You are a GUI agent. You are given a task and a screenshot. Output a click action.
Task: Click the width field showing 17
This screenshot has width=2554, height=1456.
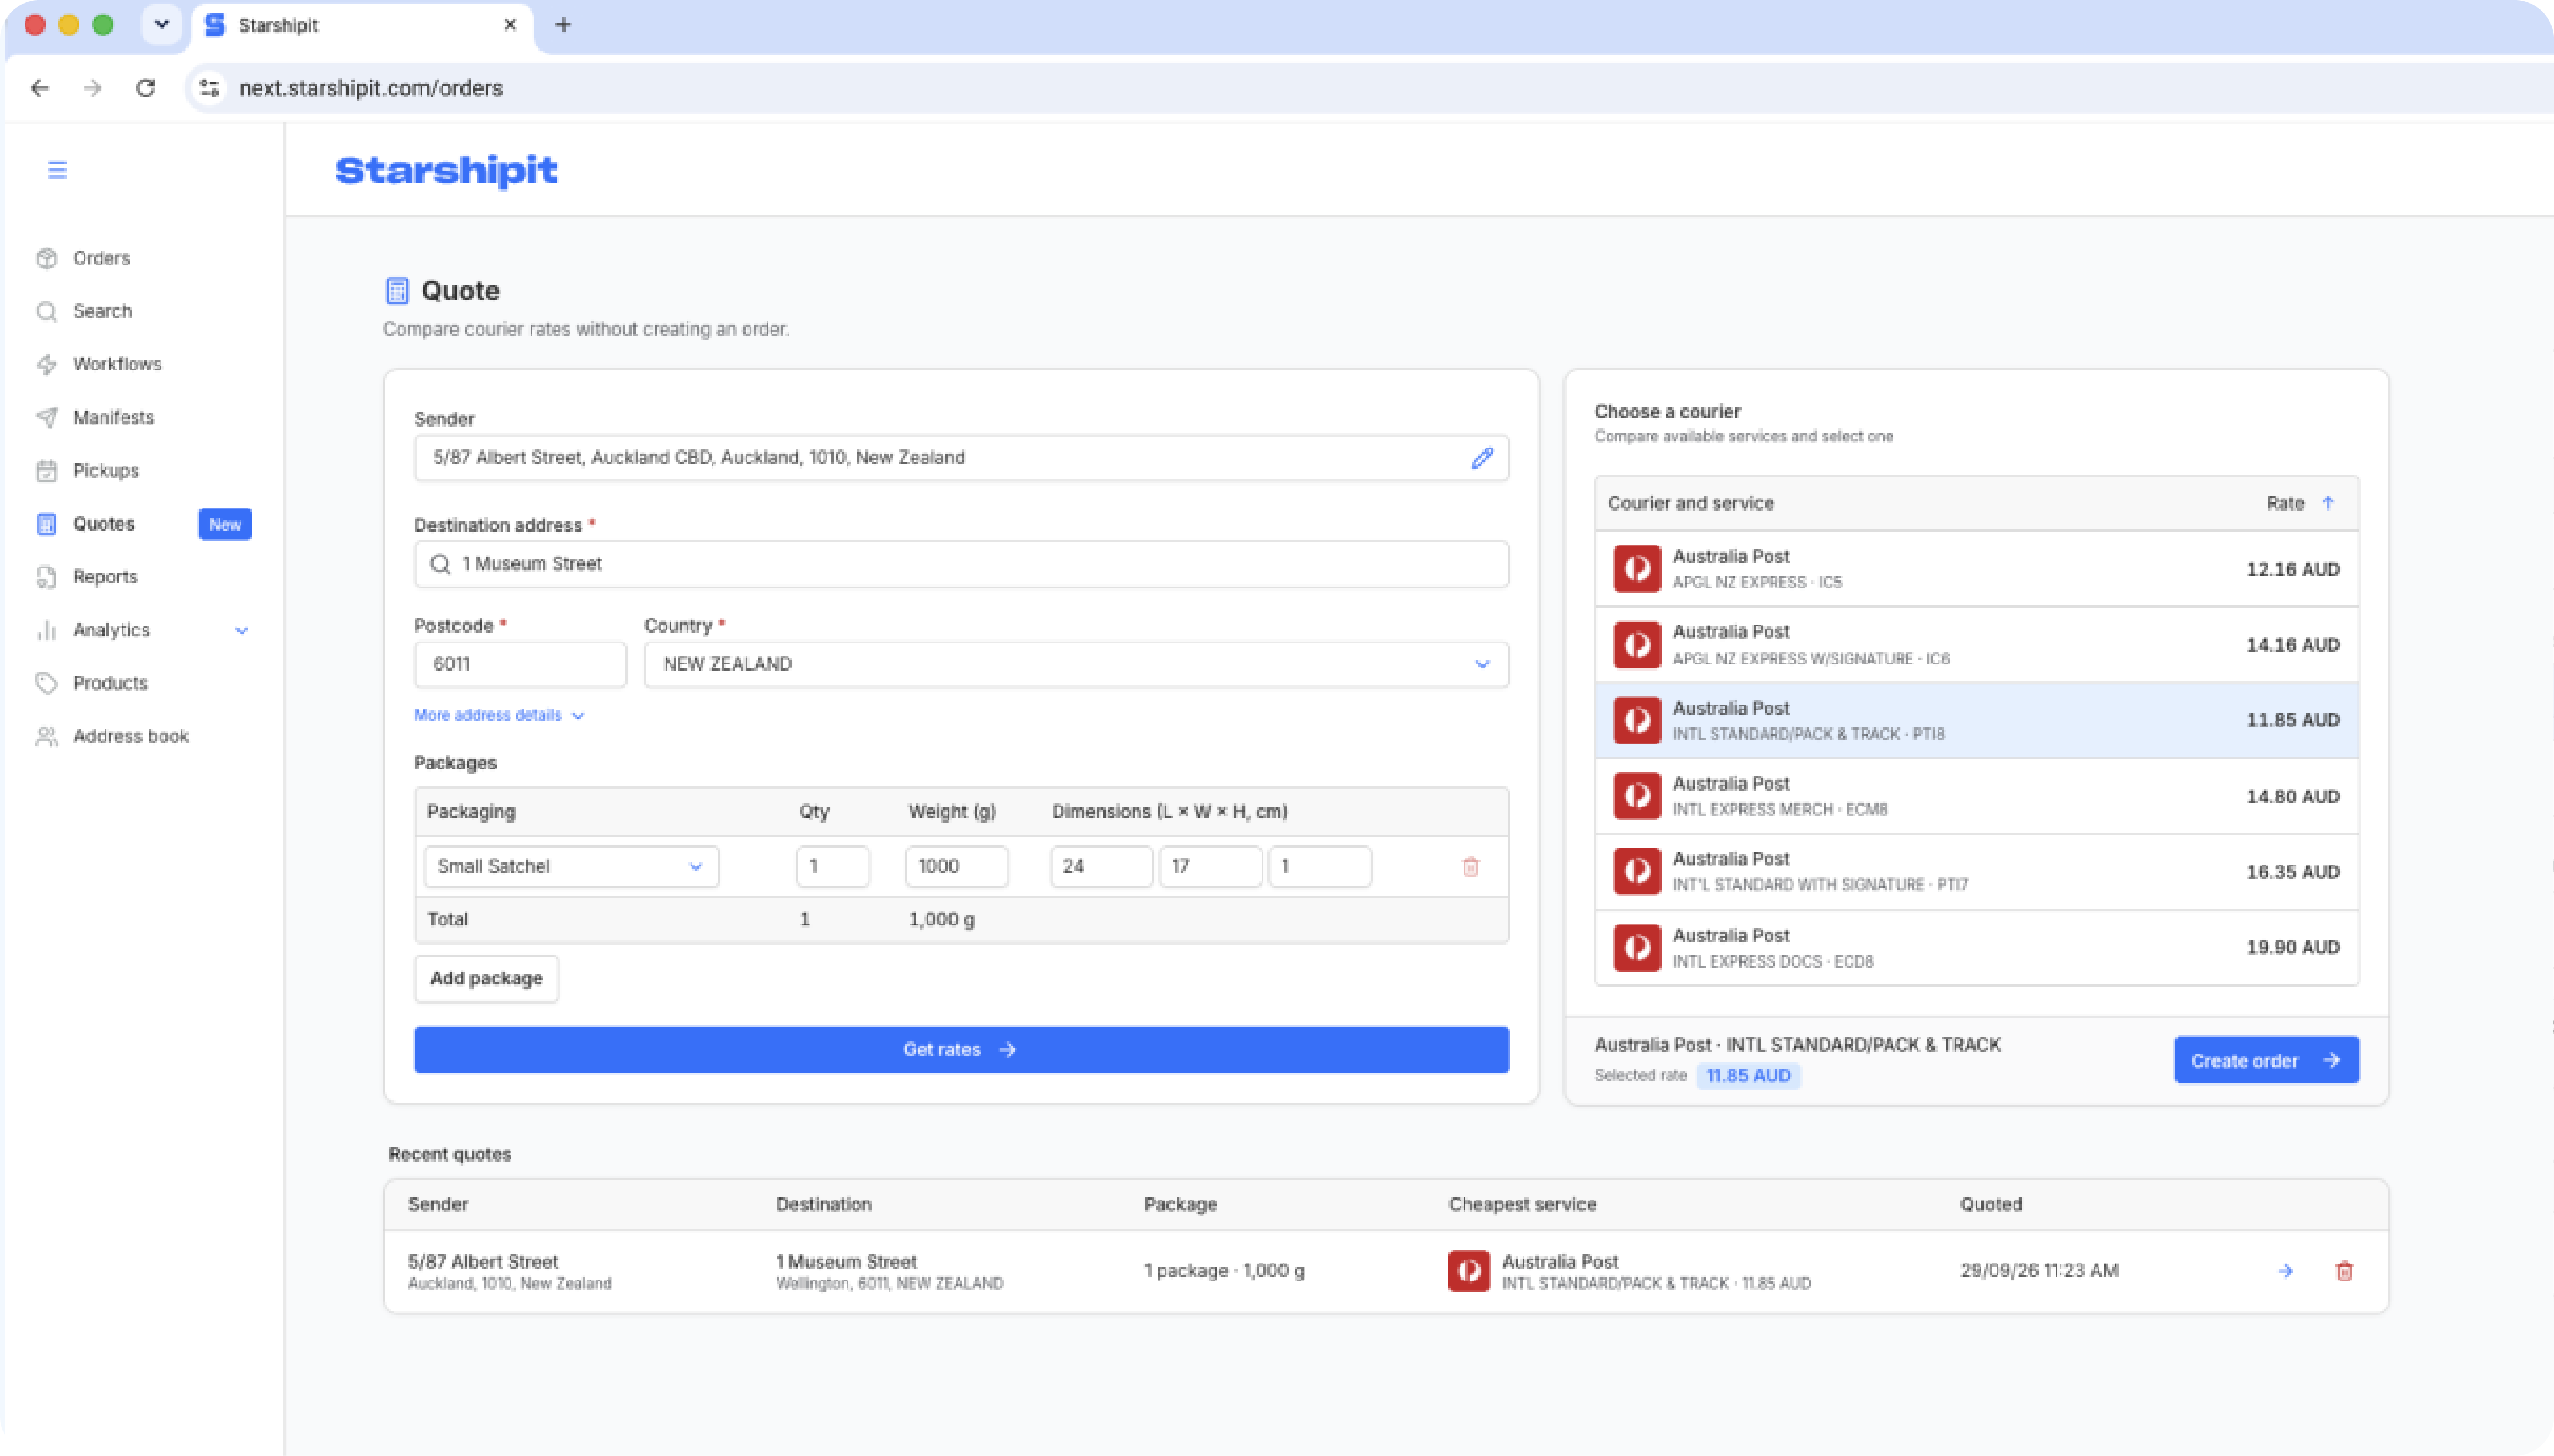coord(1210,866)
